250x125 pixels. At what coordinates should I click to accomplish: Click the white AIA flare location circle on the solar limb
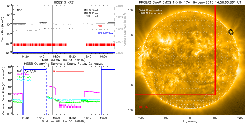pos(143,50)
